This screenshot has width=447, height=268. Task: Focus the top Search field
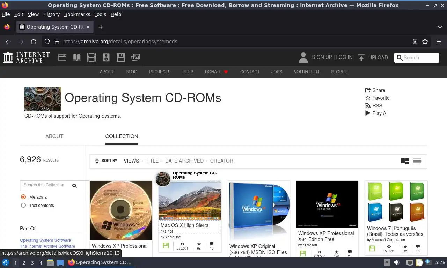417,58
